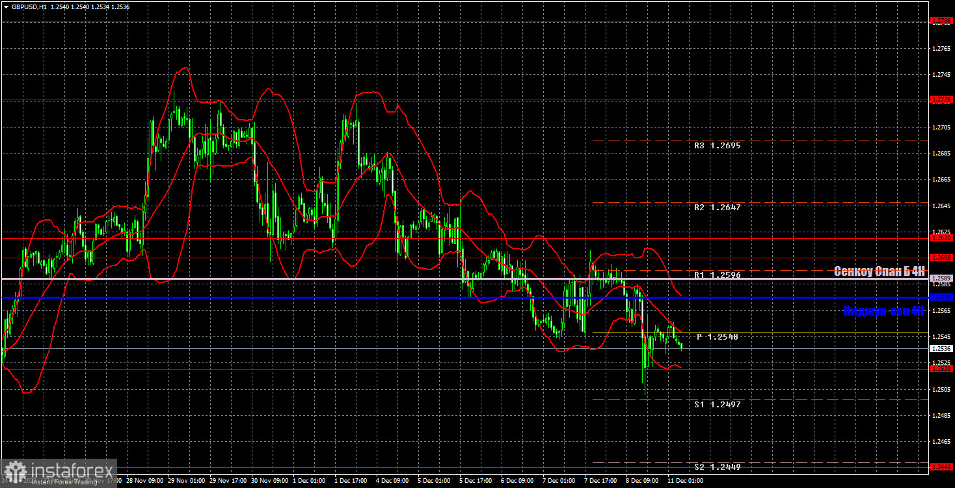Select the Сенкоу Спан Б 4H label
Screen dimensions: 955x488
point(879,272)
